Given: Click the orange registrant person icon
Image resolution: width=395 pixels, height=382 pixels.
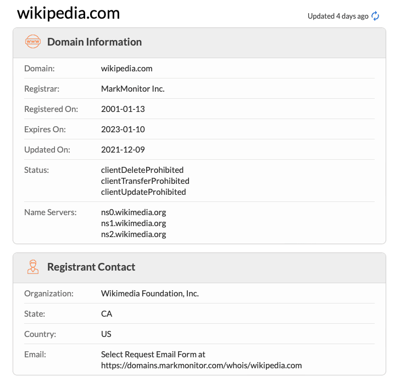Looking at the screenshot, I should [x=33, y=267].
